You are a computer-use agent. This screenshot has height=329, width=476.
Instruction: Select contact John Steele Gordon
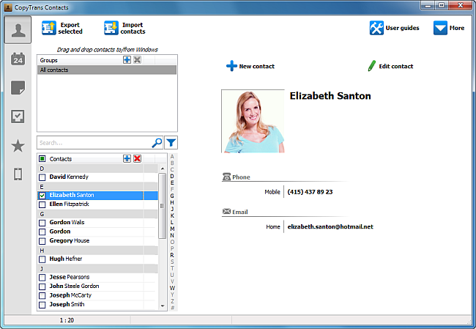pos(74,287)
